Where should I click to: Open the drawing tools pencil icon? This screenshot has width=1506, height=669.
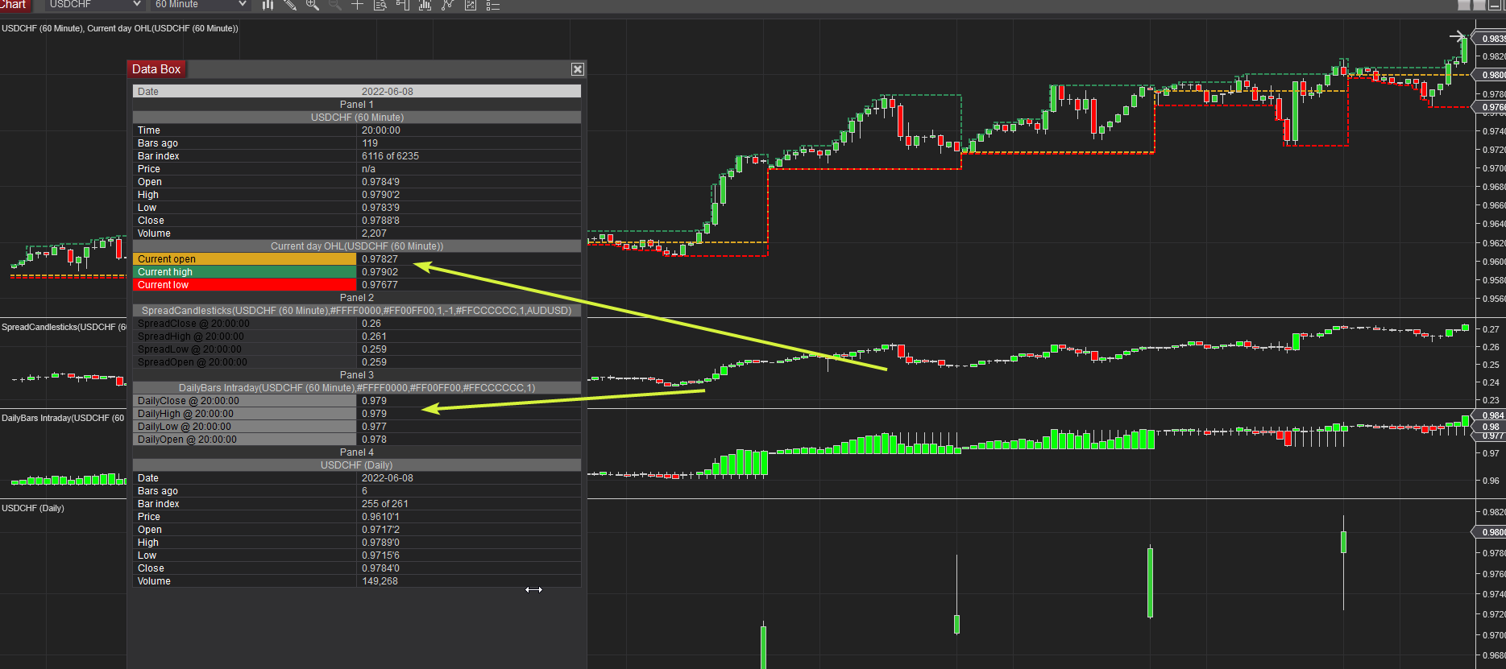(x=290, y=5)
